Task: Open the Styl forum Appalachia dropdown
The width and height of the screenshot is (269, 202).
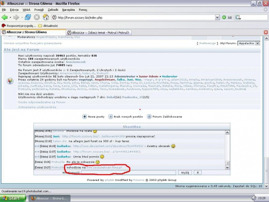Action: click(x=249, y=43)
